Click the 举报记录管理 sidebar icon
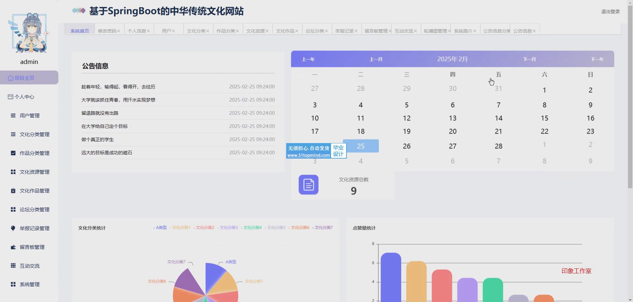This screenshot has width=633, height=302. (x=13, y=228)
